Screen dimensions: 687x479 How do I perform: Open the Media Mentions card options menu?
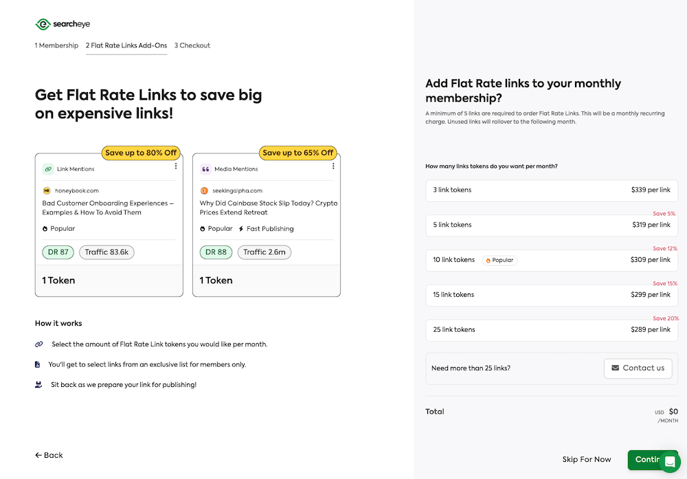[x=333, y=166]
